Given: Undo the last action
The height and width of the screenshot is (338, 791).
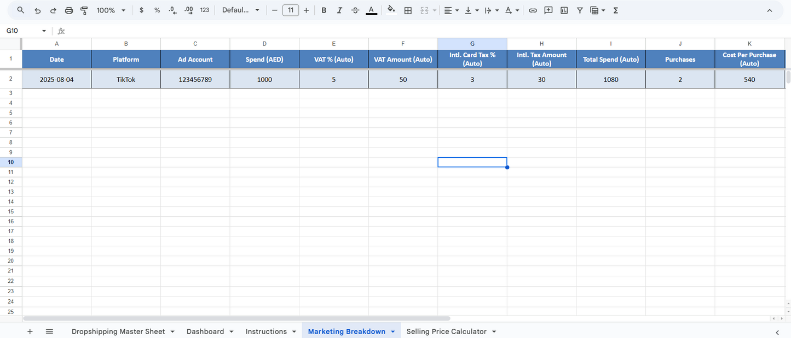Looking at the screenshot, I should click(37, 10).
